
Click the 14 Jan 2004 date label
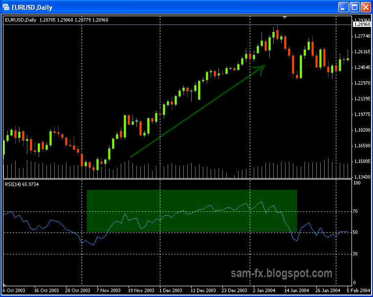(297, 290)
